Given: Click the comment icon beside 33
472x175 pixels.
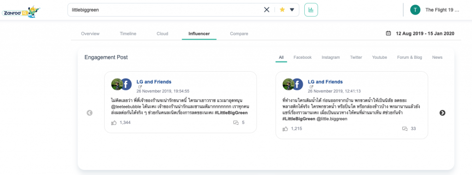Looking at the screenshot, I should pos(405,129).
